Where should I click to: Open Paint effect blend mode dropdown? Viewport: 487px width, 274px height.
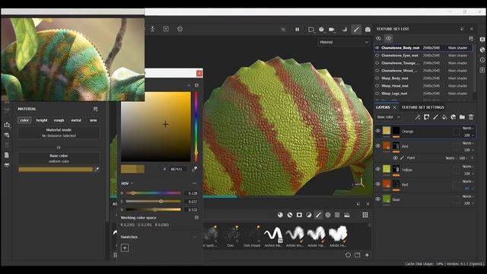tap(450, 158)
